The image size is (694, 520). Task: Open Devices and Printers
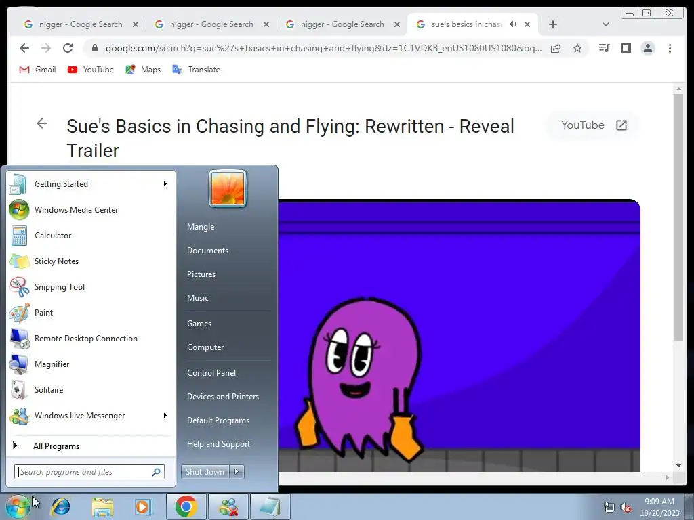tap(222, 397)
